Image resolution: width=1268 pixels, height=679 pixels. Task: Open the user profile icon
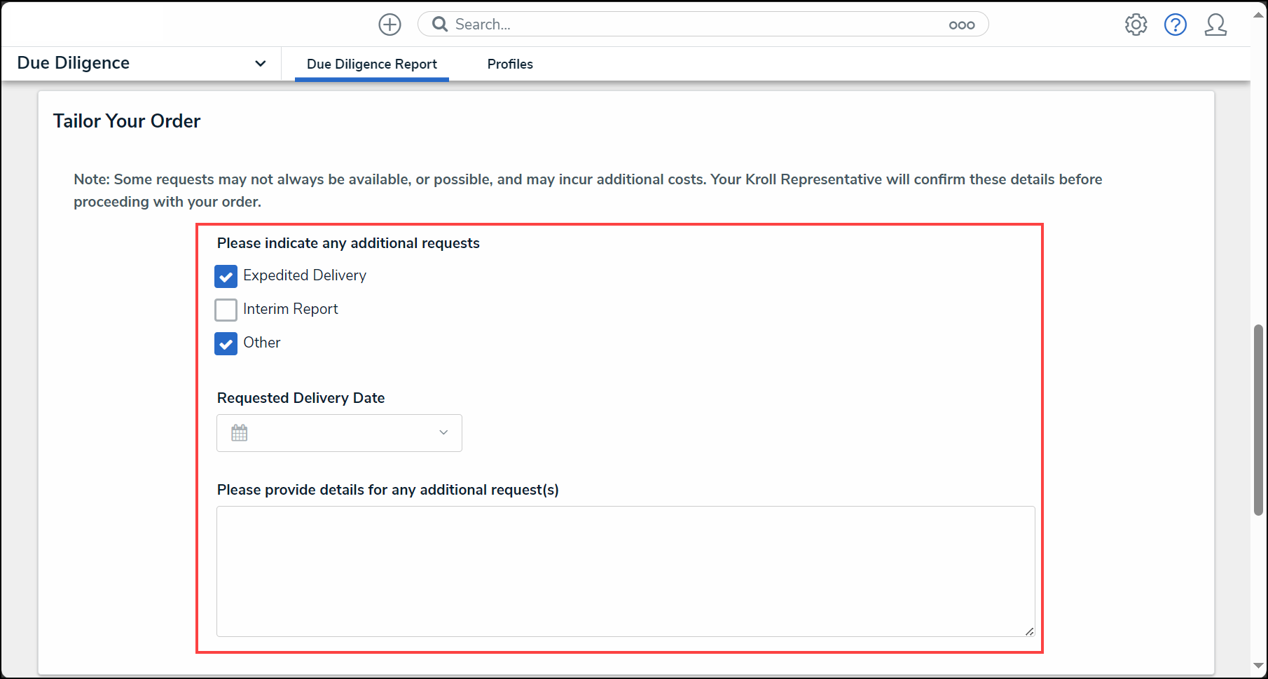1215,25
